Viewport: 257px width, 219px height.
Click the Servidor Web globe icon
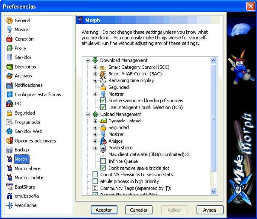[9, 131]
